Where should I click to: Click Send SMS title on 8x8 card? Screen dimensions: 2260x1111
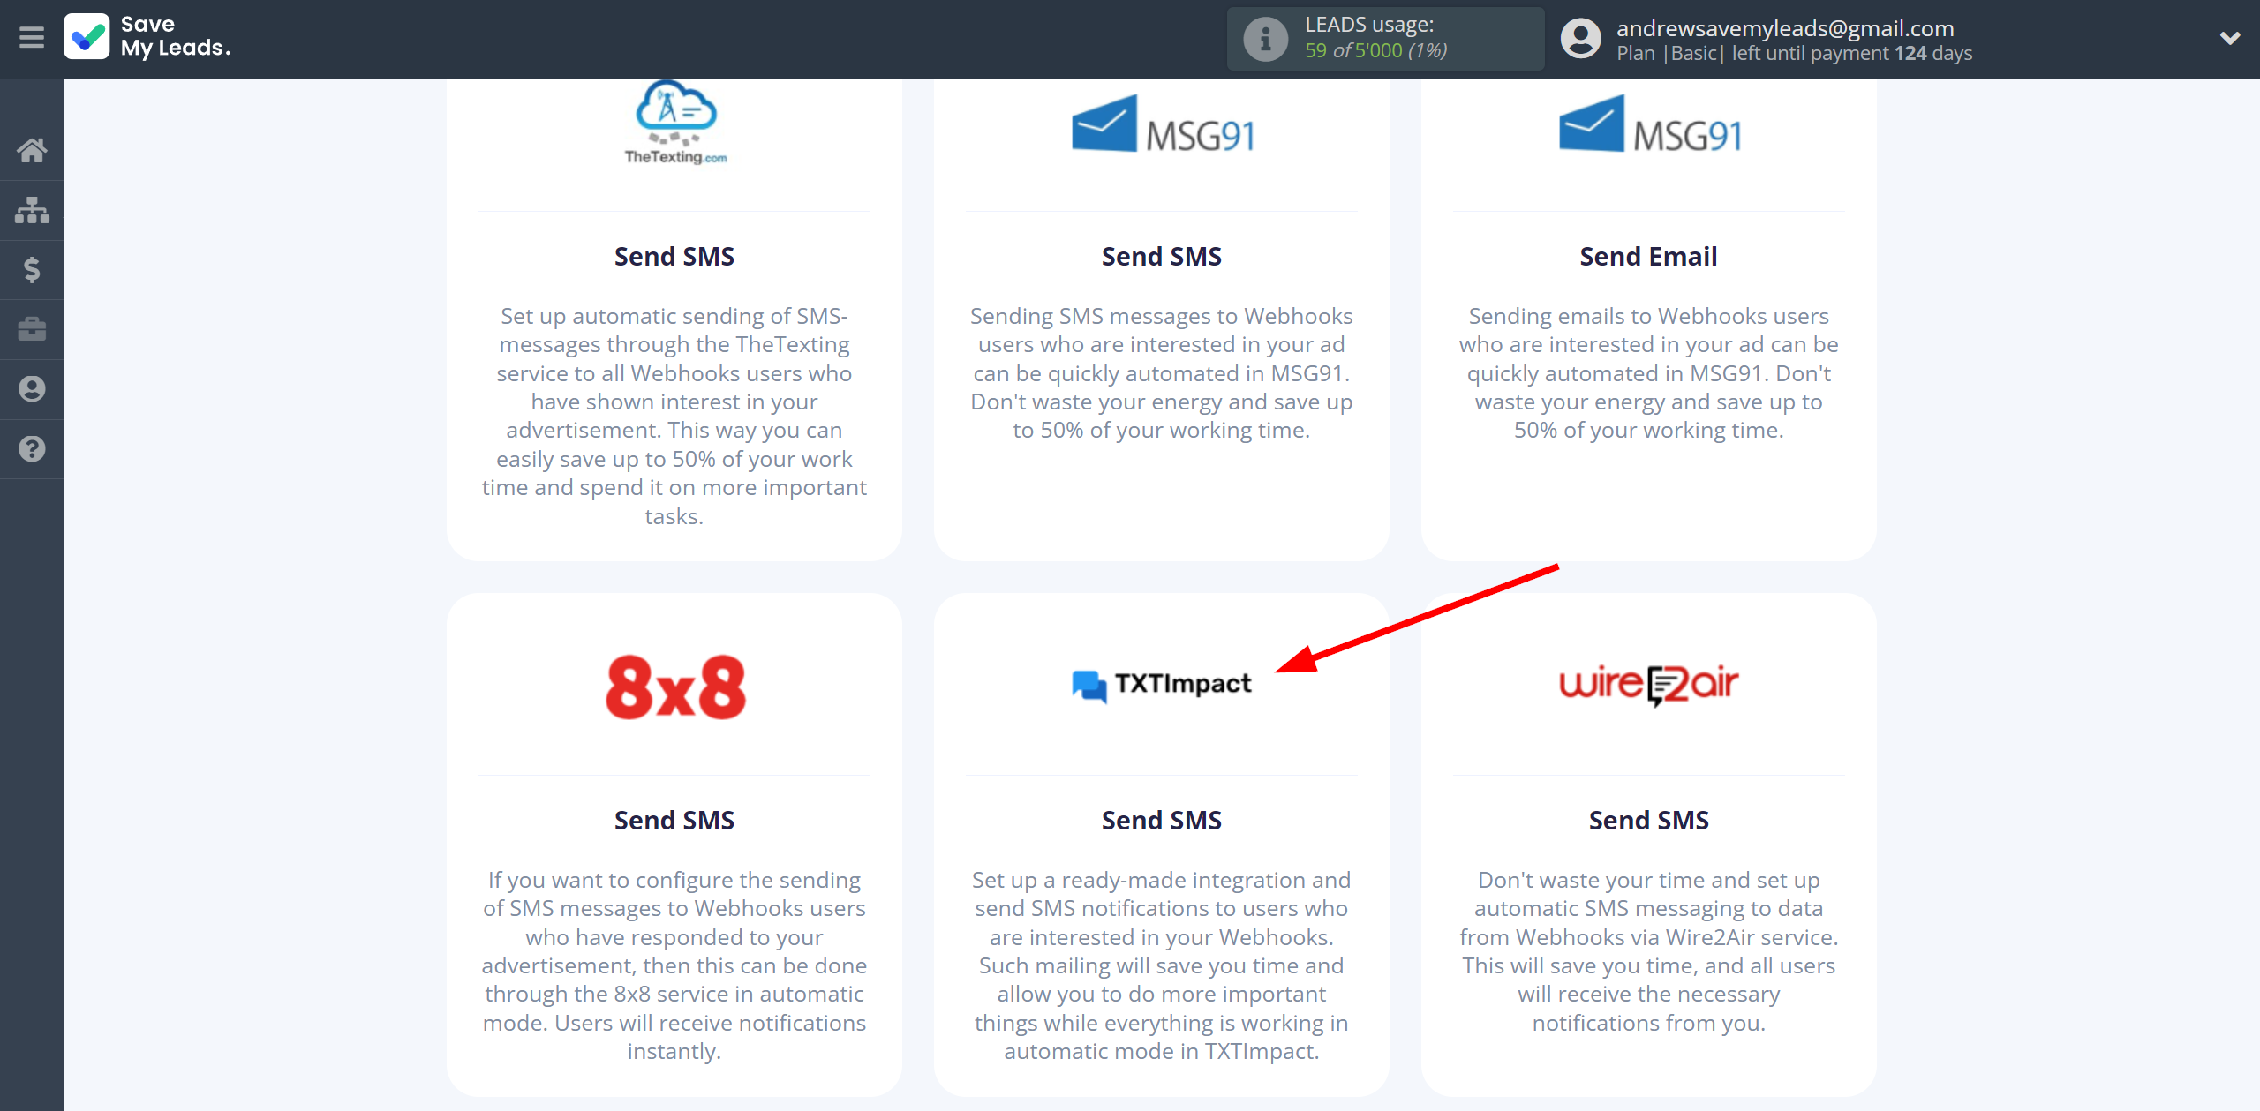[x=674, y=821]
